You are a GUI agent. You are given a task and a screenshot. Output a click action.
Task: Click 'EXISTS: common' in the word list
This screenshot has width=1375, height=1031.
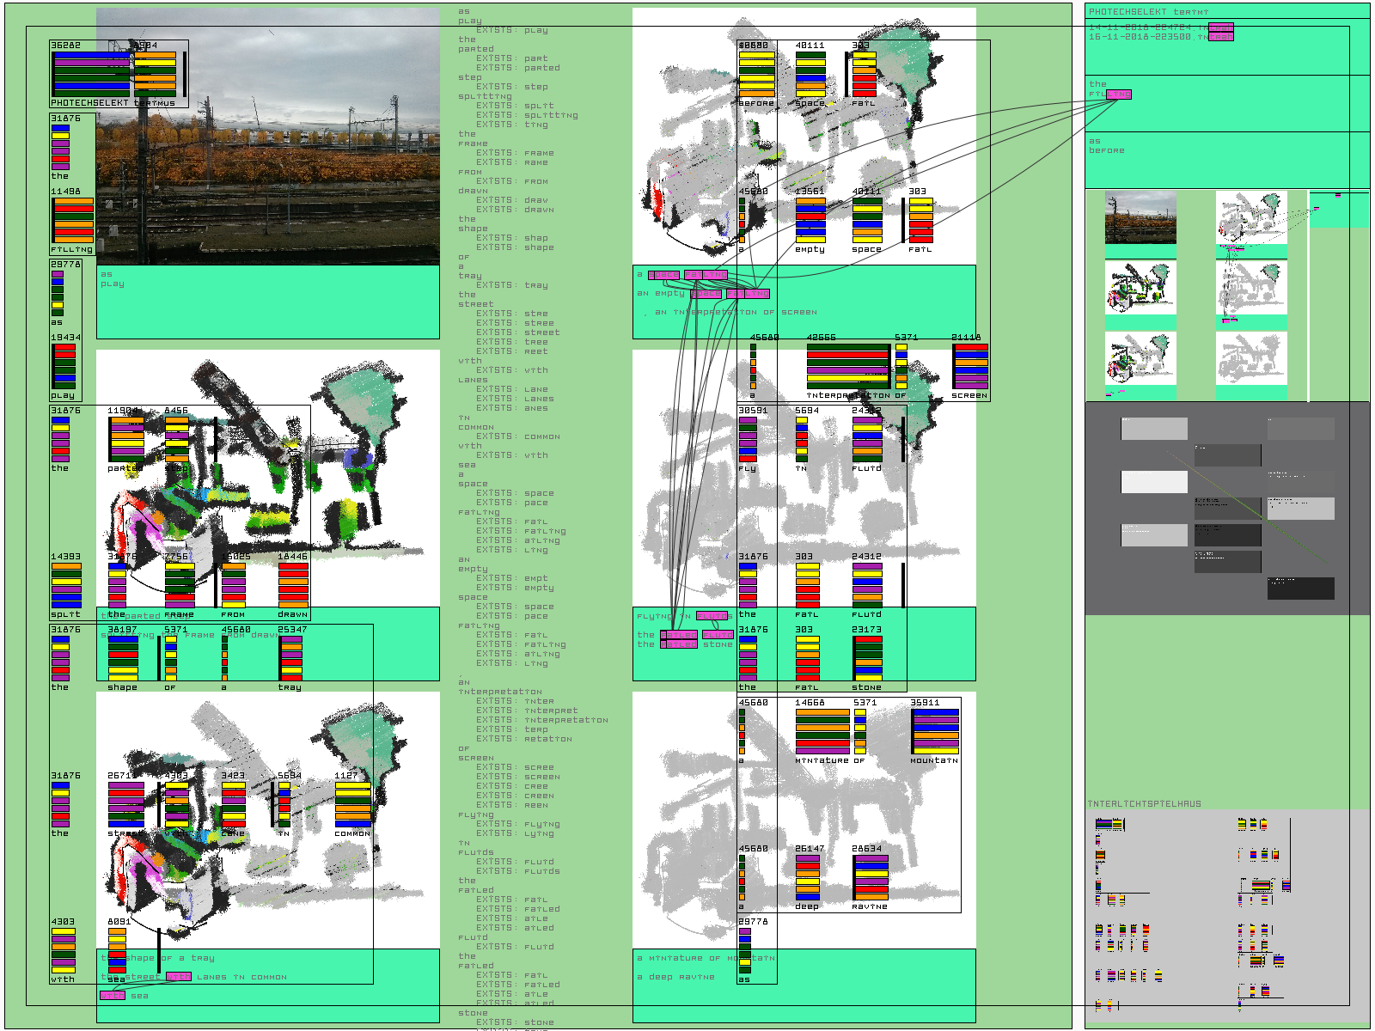click(x=518, y=436)
